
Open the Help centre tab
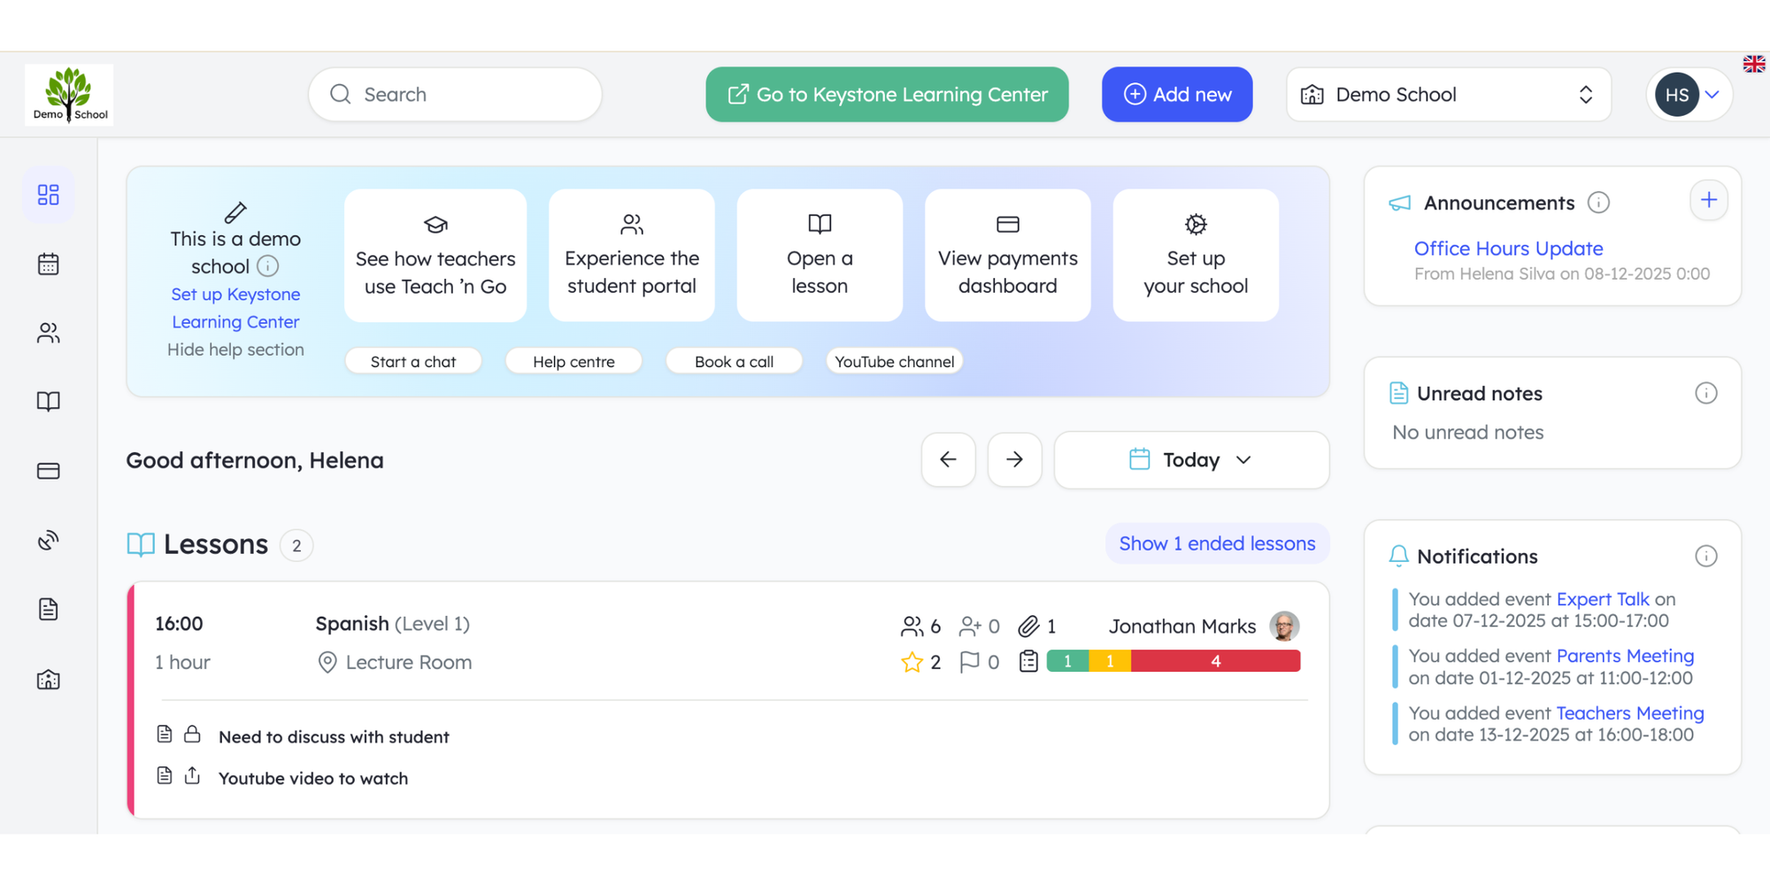click(573, 361)
